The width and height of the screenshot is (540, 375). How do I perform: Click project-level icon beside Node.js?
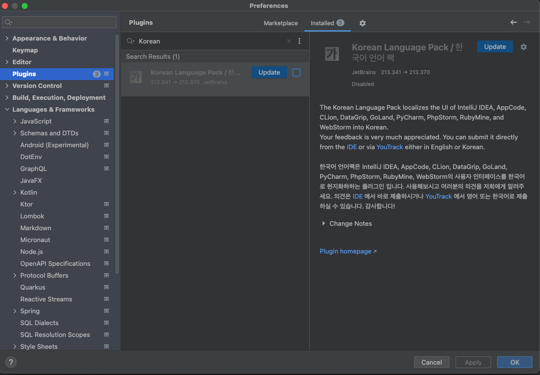point(106,251)
